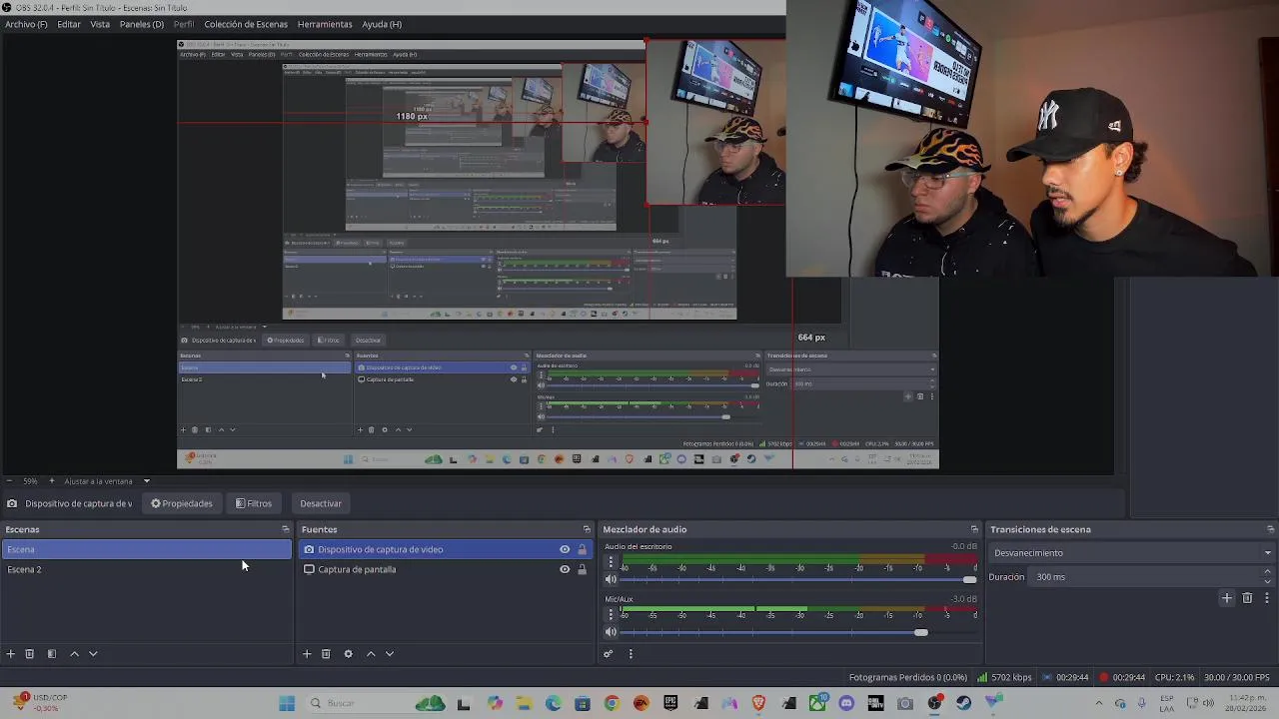Open audio mixer bottom three-dot menu
Viewport: 1279px width, 719px height.
click(x=631, y=654)
